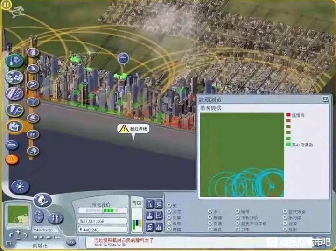Select the landscaping tools button
Screen dimensions: 336x251
pyautogui.click(x=14, y=61)
